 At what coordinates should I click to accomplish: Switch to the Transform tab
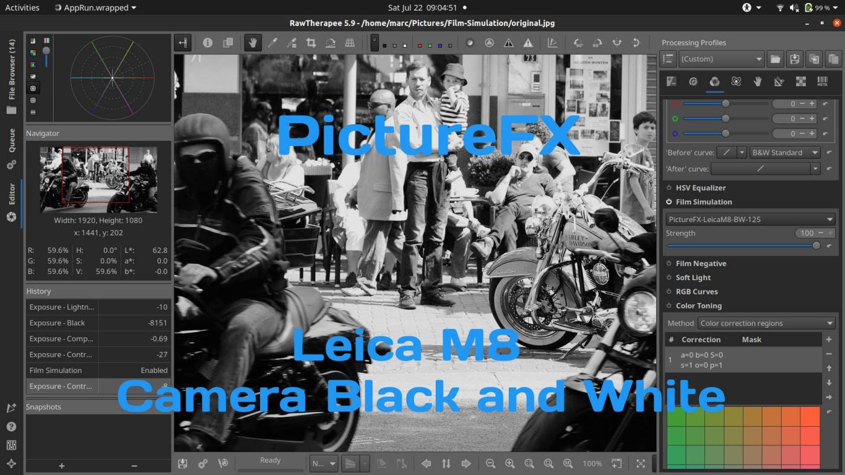(779, 81)
